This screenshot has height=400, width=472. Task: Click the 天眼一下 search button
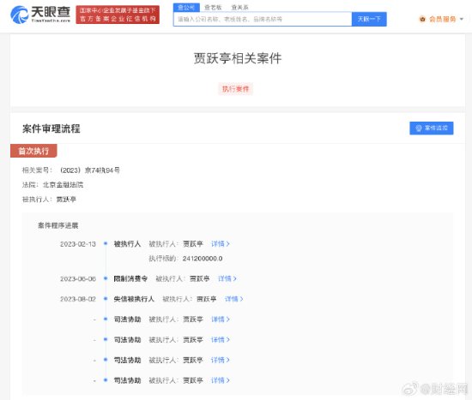369,19
